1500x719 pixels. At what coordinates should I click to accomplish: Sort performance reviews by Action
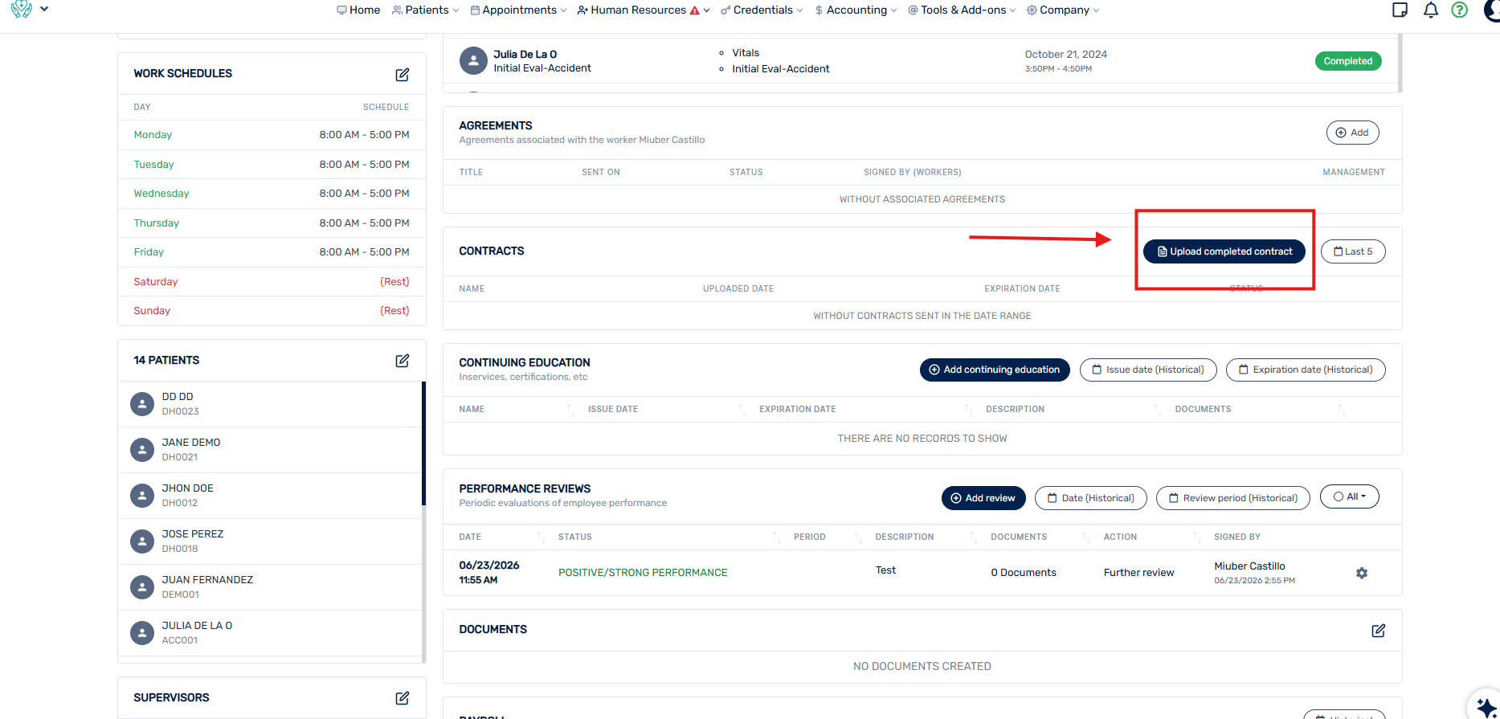(1196, 537)
